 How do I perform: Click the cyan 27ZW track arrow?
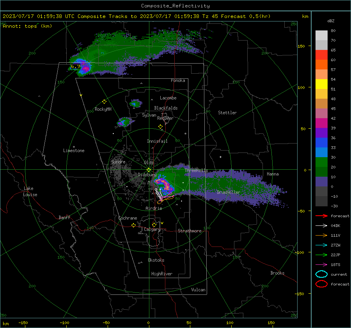tap(321, 245)
